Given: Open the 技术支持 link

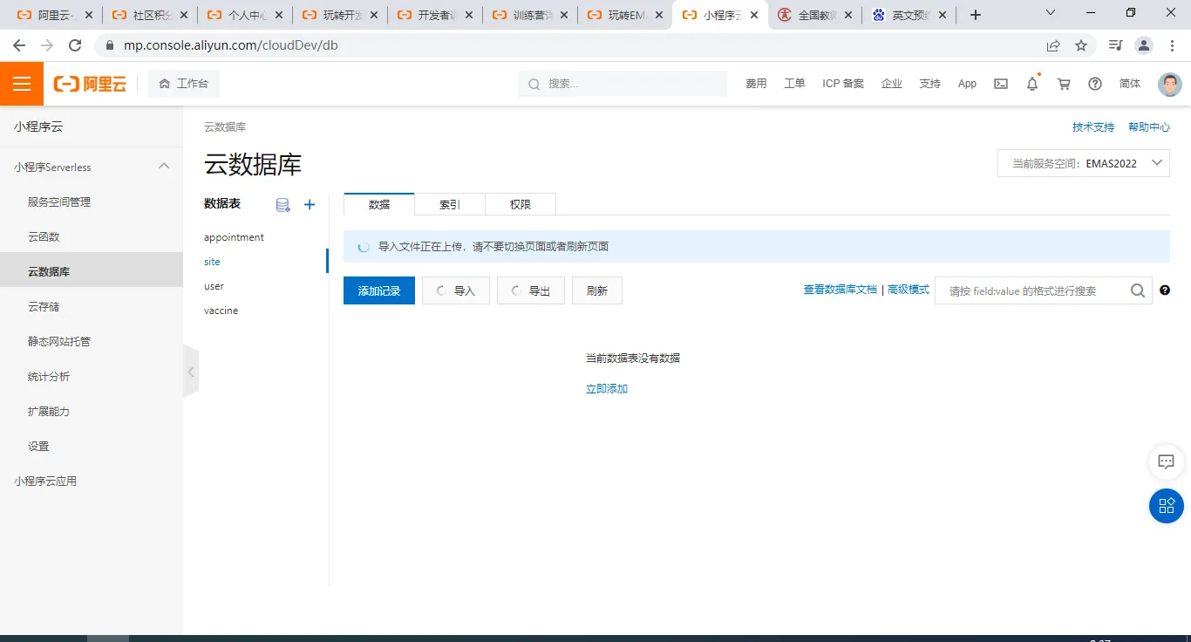Looking at the screenshot, I should point(1093,127).
